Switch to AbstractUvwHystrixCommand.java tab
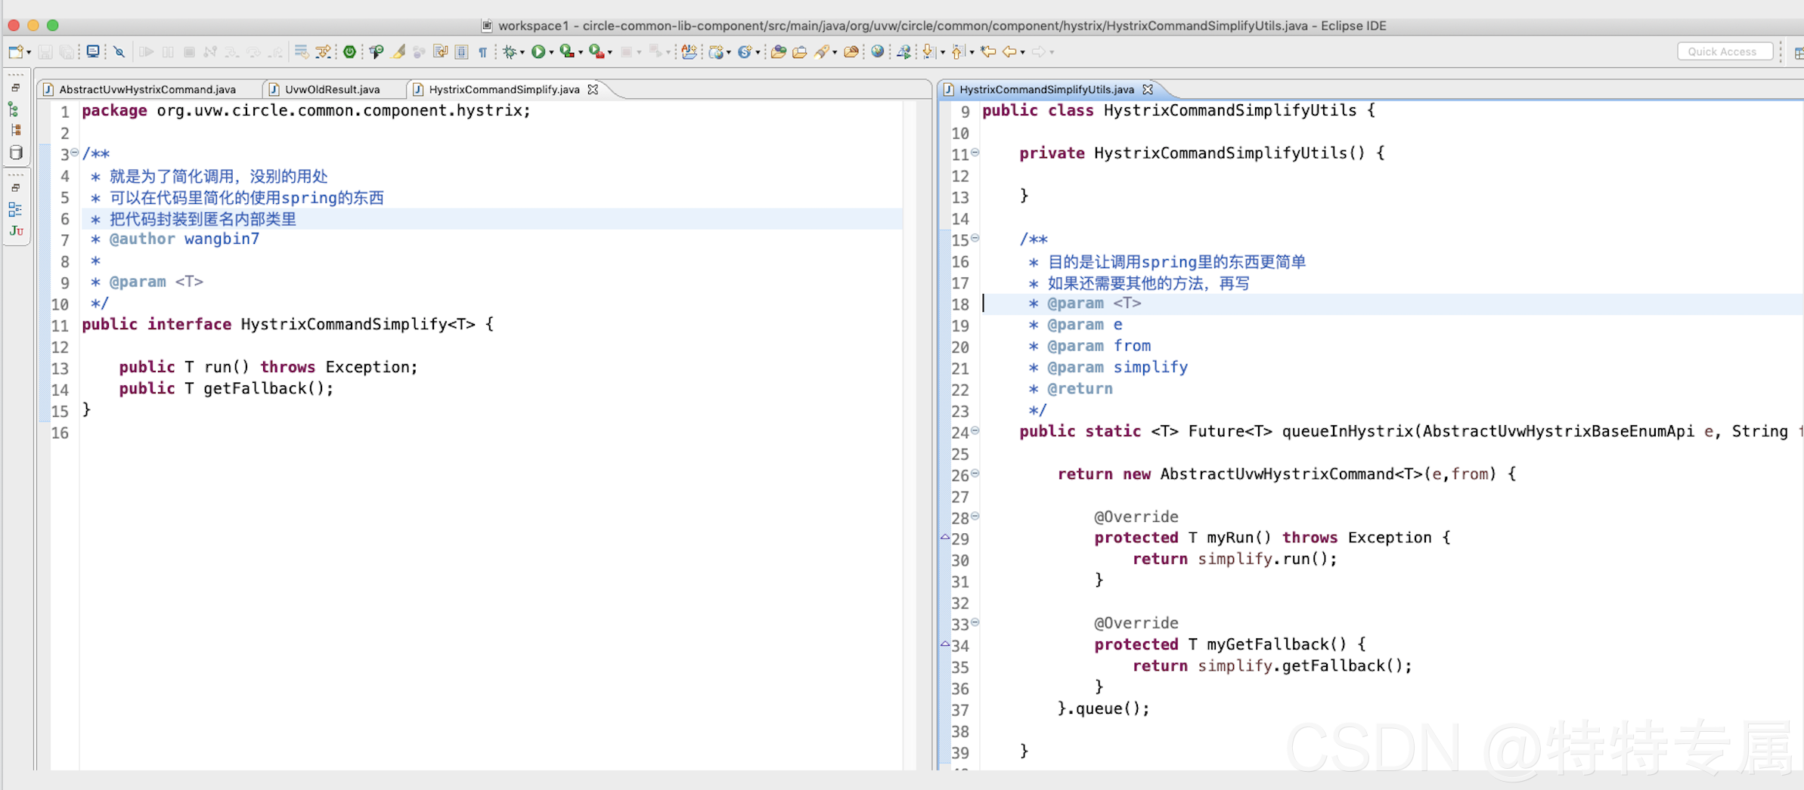 pyautogui.click(x=147, y=89)
